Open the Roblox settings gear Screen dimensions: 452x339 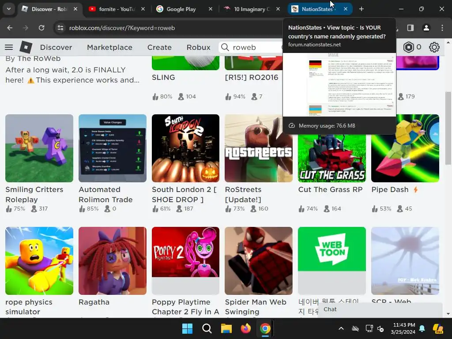[434, 47]
